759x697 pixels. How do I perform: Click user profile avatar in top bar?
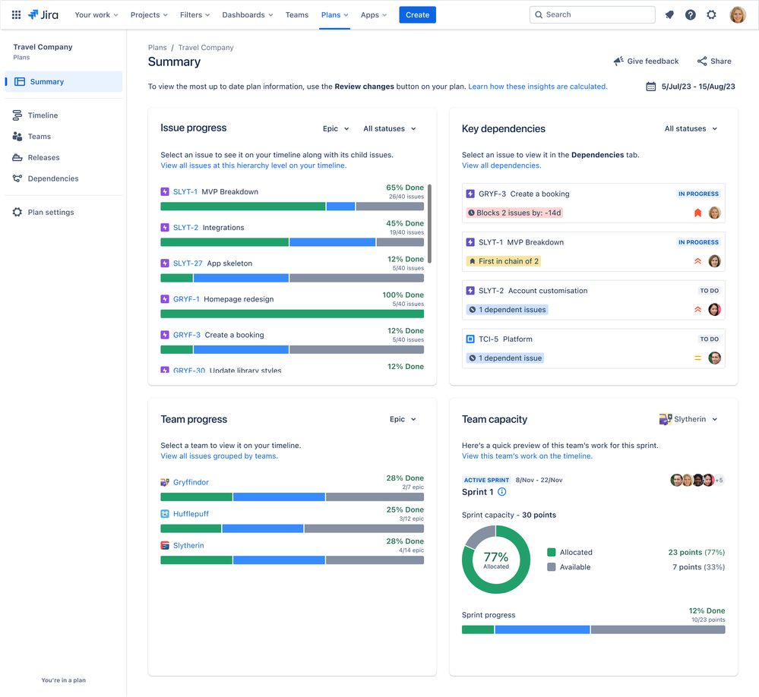(737, 14)
